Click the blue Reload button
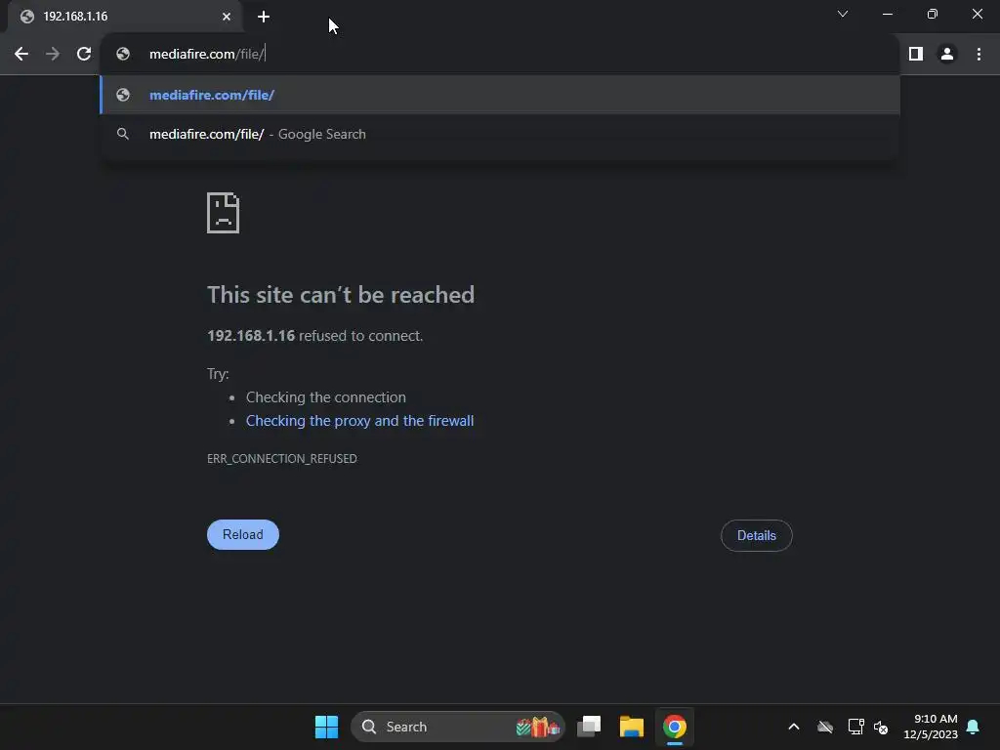 point(243,534)
